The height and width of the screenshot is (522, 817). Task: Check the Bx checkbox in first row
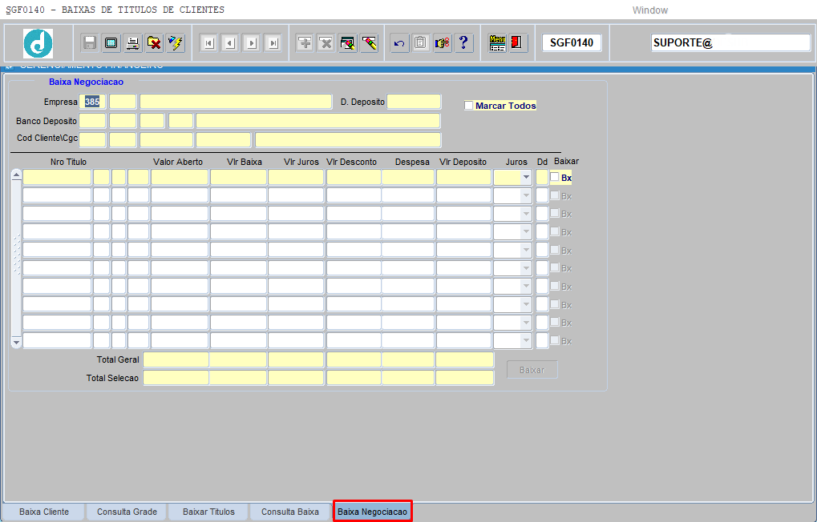click(x=554, y=177)
